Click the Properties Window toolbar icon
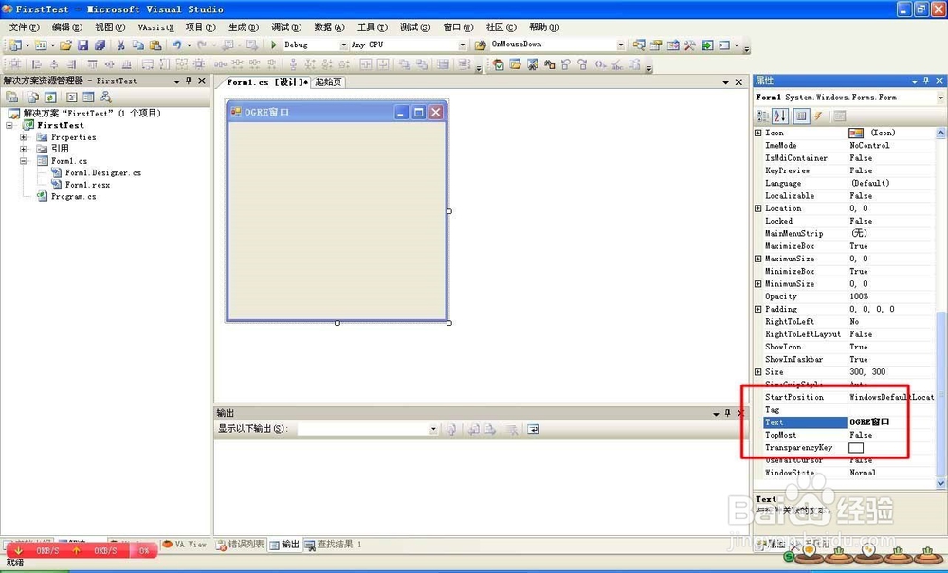The image size is (948, 573). click(x=656, y=45)
